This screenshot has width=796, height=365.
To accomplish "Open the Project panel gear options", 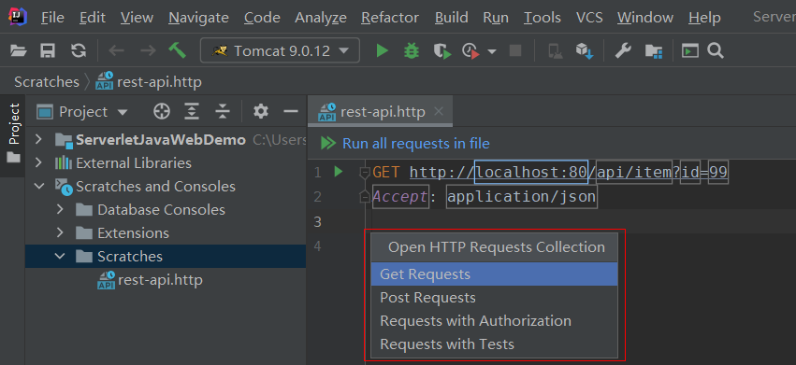I will [x=260, y=111].
